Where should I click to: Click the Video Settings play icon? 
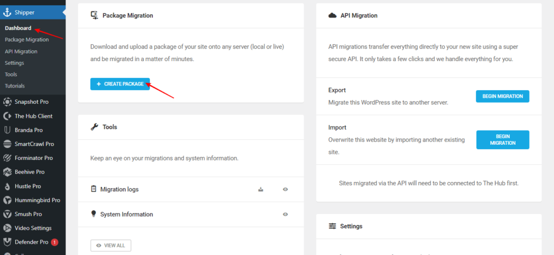7,228
